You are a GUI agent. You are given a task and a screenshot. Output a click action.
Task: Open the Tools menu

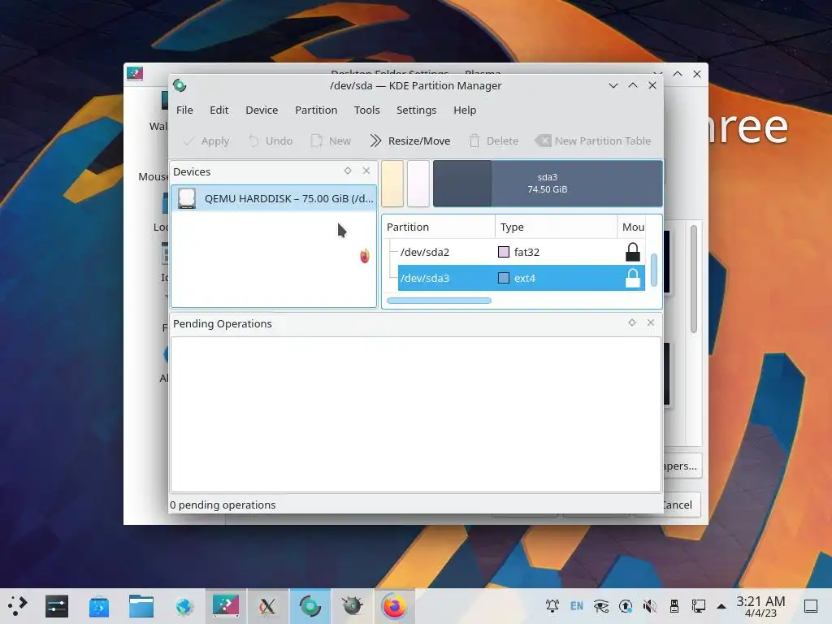(x=366, y=110)
